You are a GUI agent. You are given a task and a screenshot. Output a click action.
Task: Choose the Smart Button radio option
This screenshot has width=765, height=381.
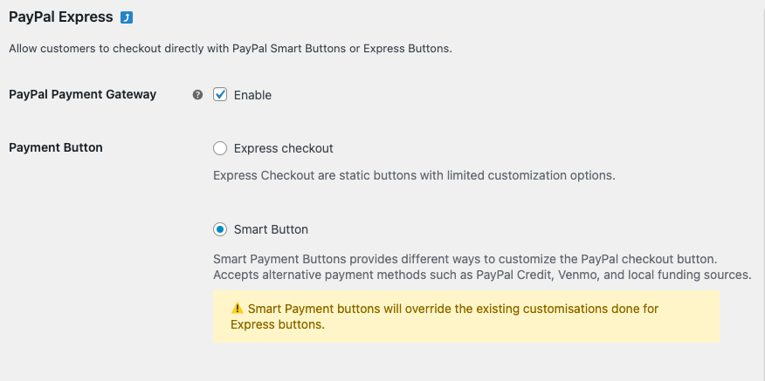coord(220,229)
